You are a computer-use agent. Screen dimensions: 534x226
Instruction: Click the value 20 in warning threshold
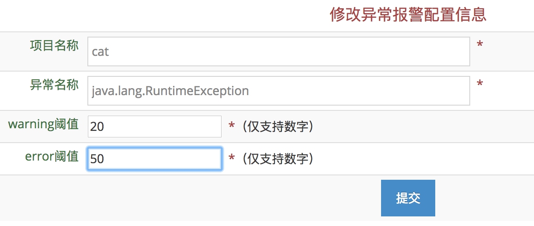97,127
